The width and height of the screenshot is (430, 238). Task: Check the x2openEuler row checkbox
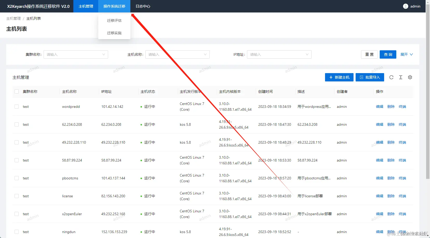click(x=17, y=214)
